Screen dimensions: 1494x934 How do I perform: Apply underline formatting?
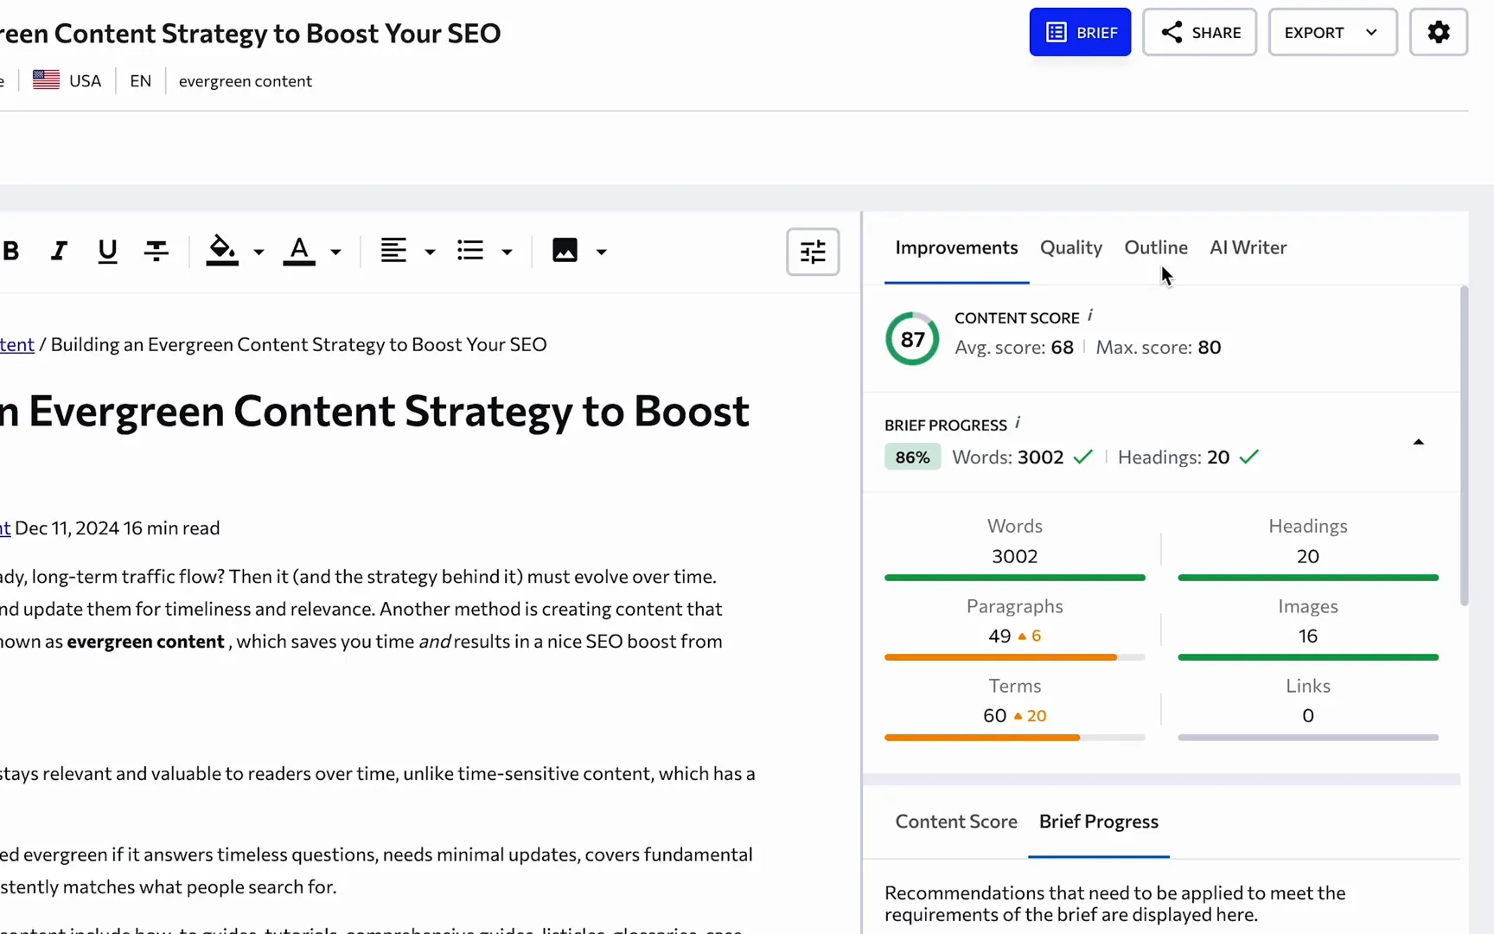107,252
